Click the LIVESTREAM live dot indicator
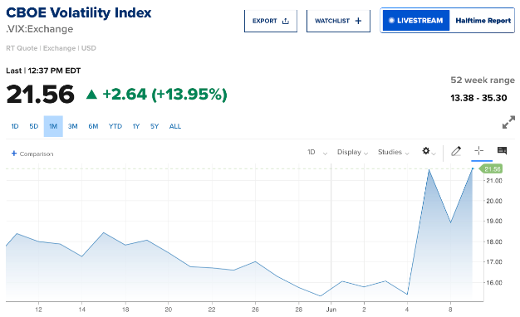The height and width of the screenshot is (317, 520). tap(391, 21)
